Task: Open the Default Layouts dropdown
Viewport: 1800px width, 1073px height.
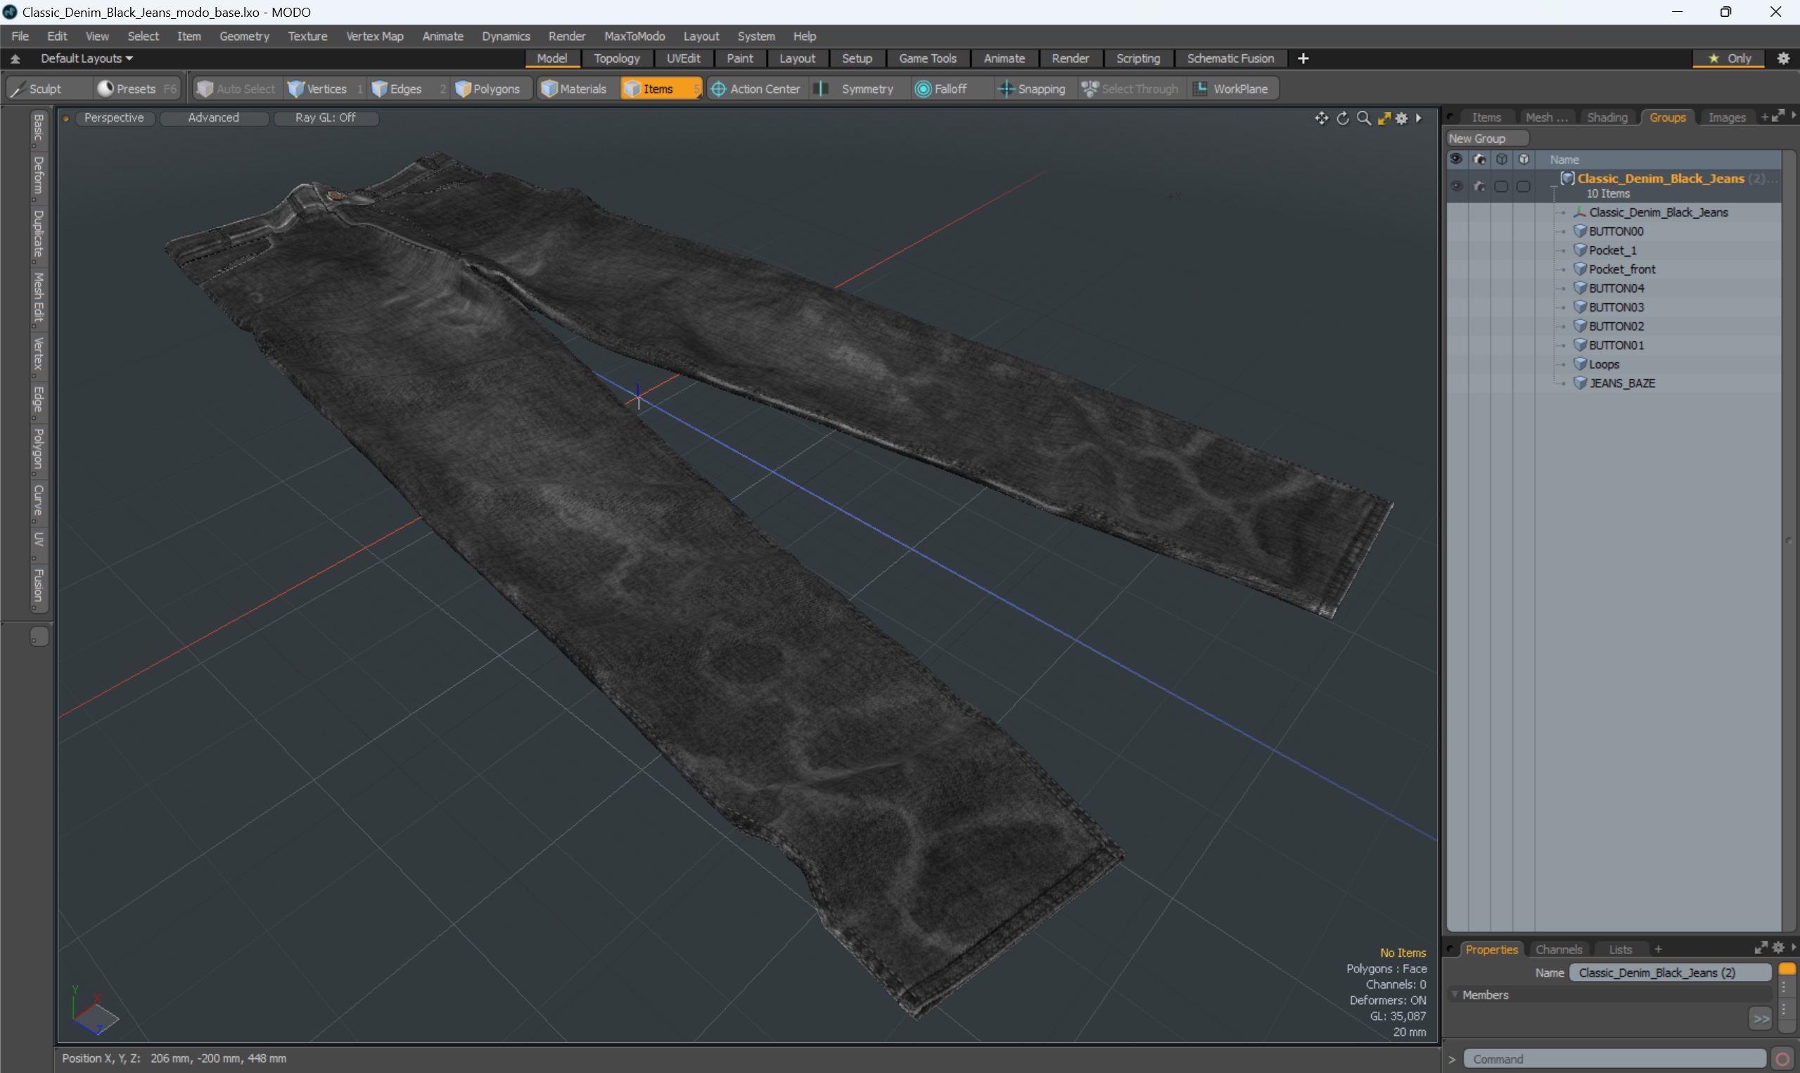Action: [87, 58]
